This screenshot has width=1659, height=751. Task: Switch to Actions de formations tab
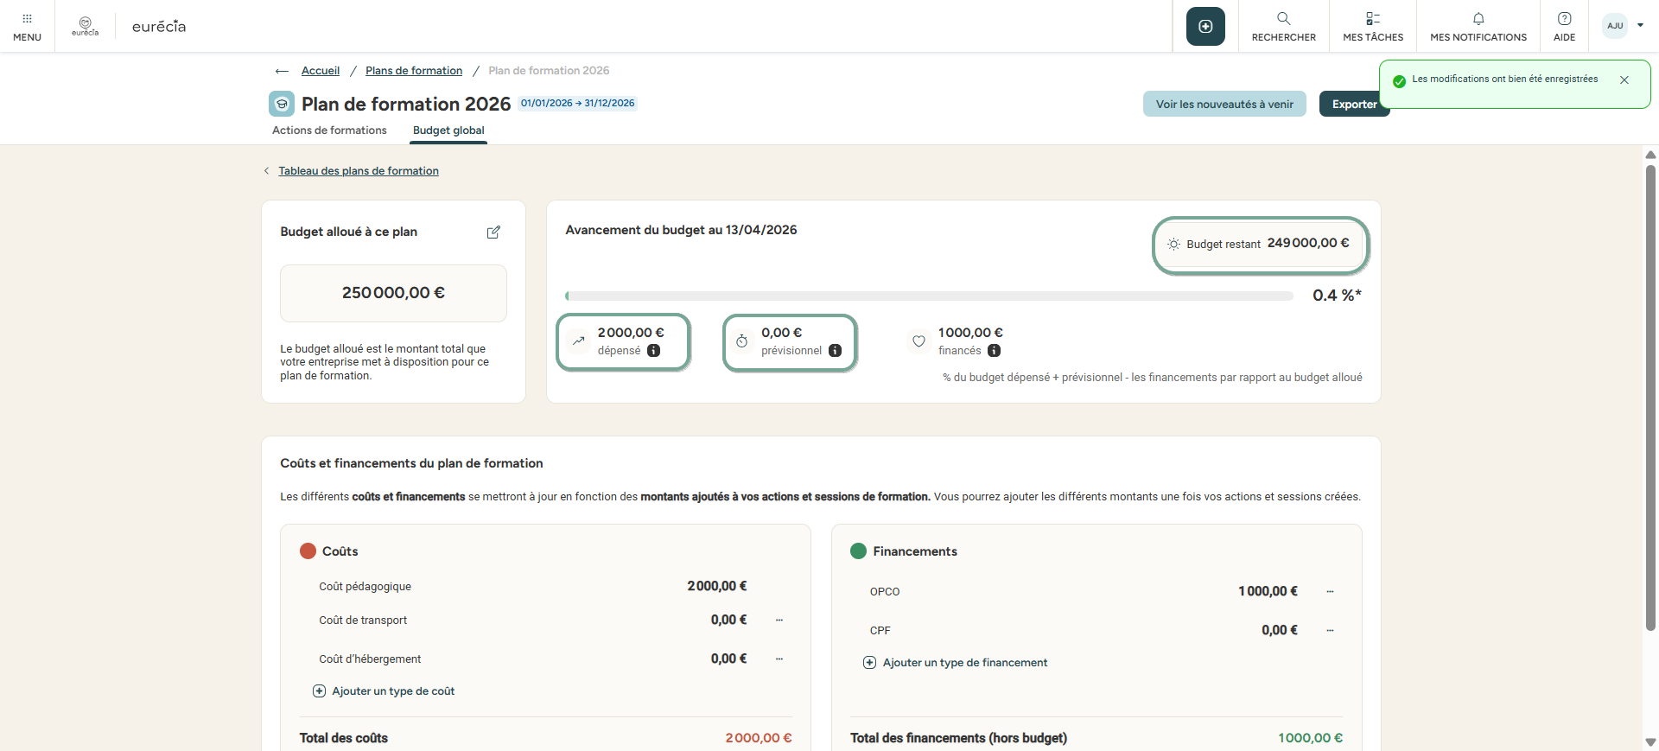(x=329, y=130)
